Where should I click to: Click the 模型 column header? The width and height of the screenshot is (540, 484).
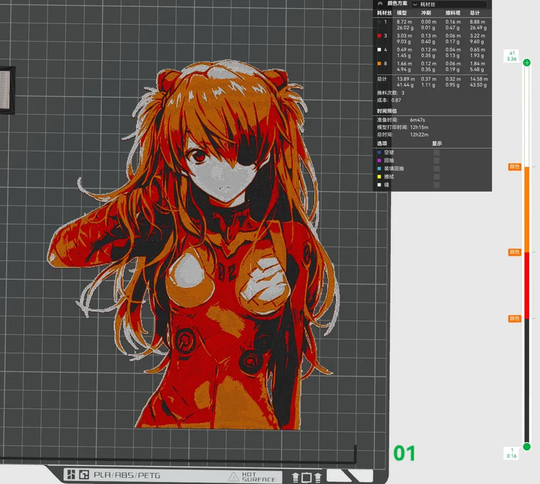pyautogui.click(x=402, y=13)
